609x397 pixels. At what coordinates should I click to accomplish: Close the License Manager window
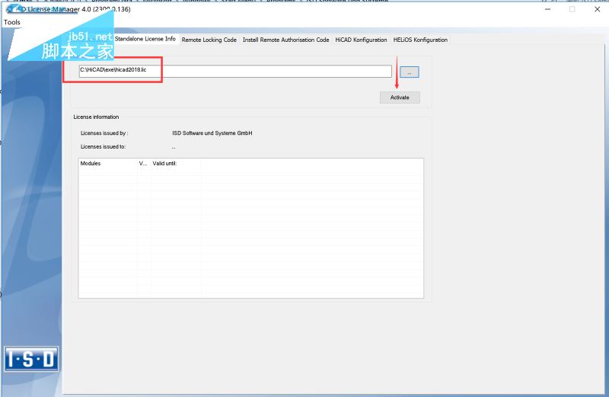(x=598, y=9)
